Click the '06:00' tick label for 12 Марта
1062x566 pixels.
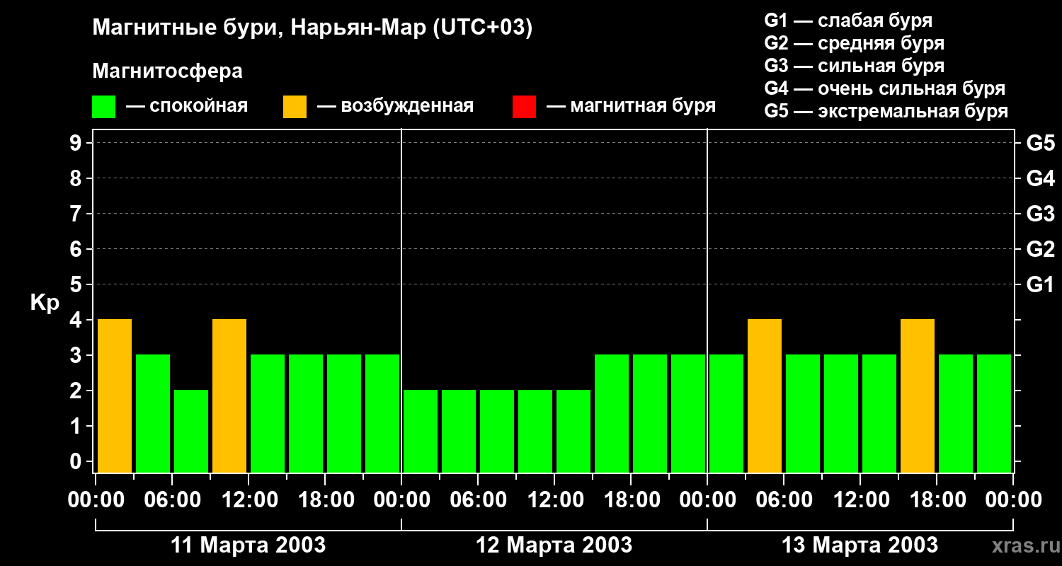478,499
